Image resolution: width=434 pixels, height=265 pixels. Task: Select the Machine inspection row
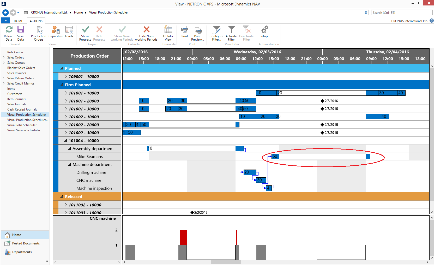(89, 188)
